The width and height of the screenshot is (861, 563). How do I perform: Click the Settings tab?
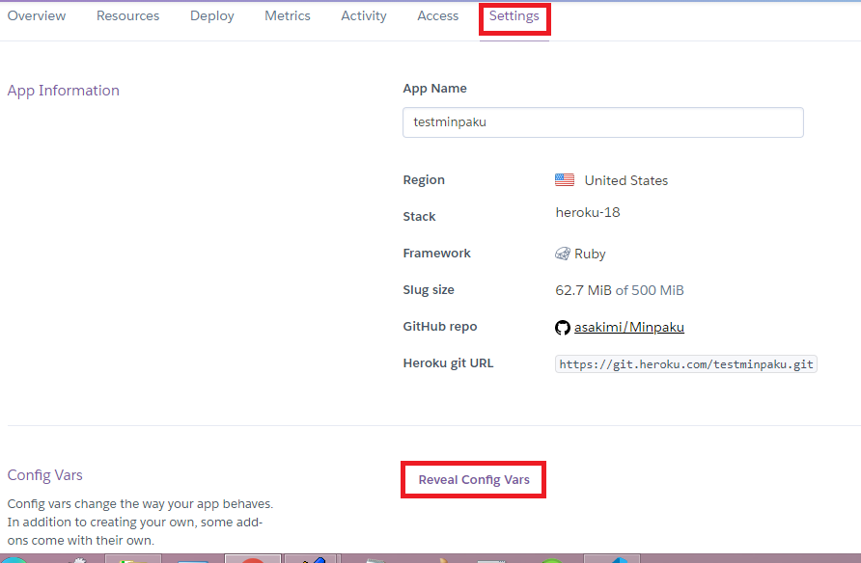pyautogui.click(x=514, y=16)
